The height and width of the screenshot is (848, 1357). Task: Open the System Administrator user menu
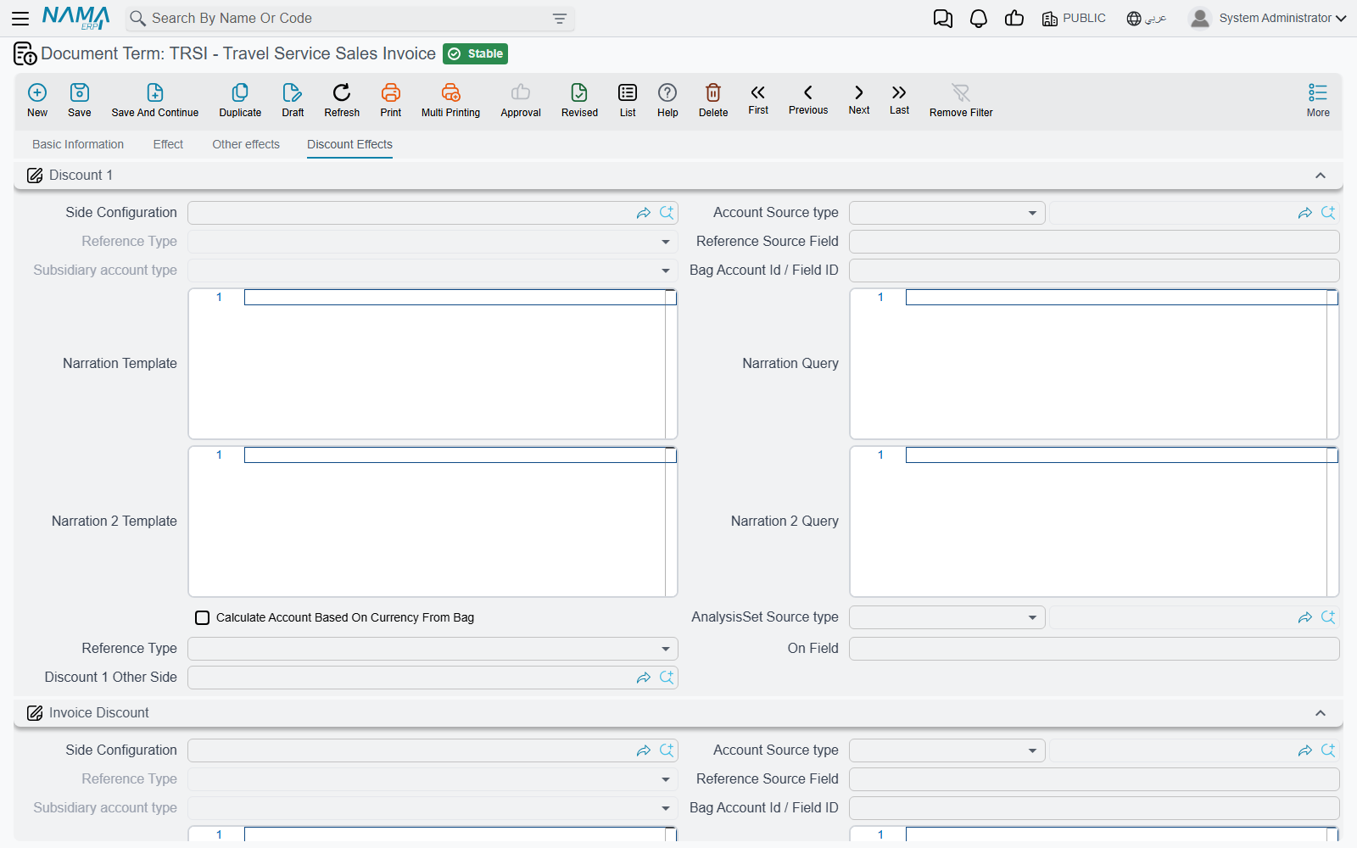coord(1268,18)
